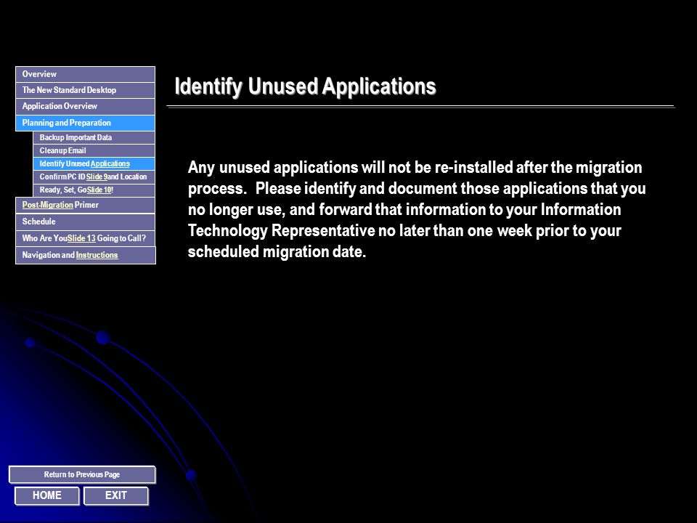Viewport: 697px width, 523px height.
Task: Open Navigation and Instructions section
Action: tap(86, 255)
